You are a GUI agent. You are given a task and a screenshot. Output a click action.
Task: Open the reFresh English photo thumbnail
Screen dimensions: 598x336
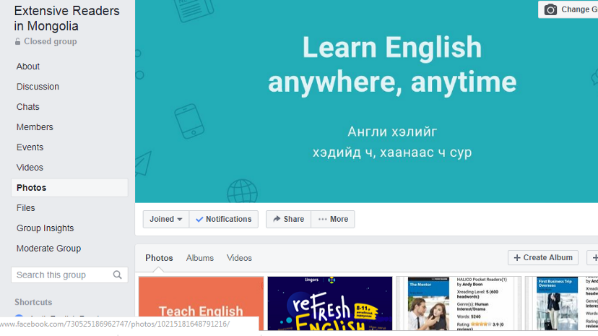click(330, 303)
